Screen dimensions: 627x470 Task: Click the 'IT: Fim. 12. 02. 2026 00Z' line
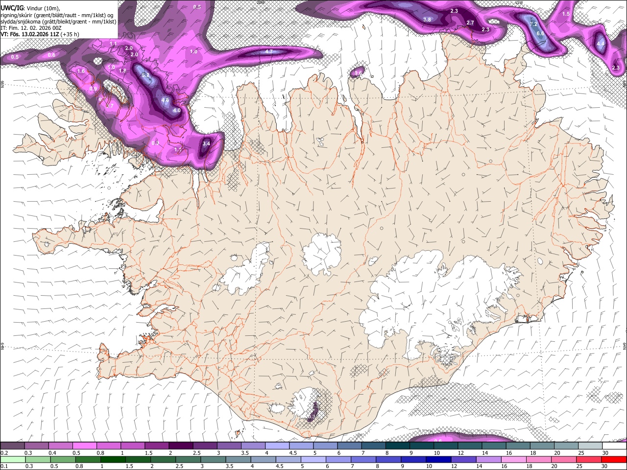pyautogui.click(x=31, y=28)
